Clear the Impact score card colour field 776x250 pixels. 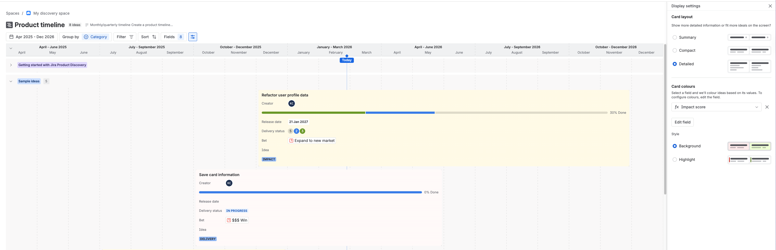pos(767,107)
